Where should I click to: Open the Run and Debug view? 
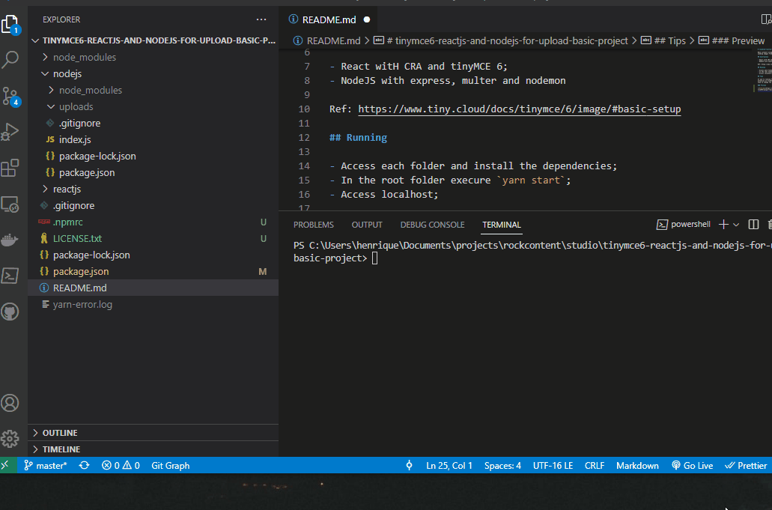point(10,132)
